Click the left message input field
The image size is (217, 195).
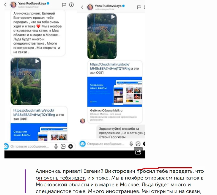[30, 147]
